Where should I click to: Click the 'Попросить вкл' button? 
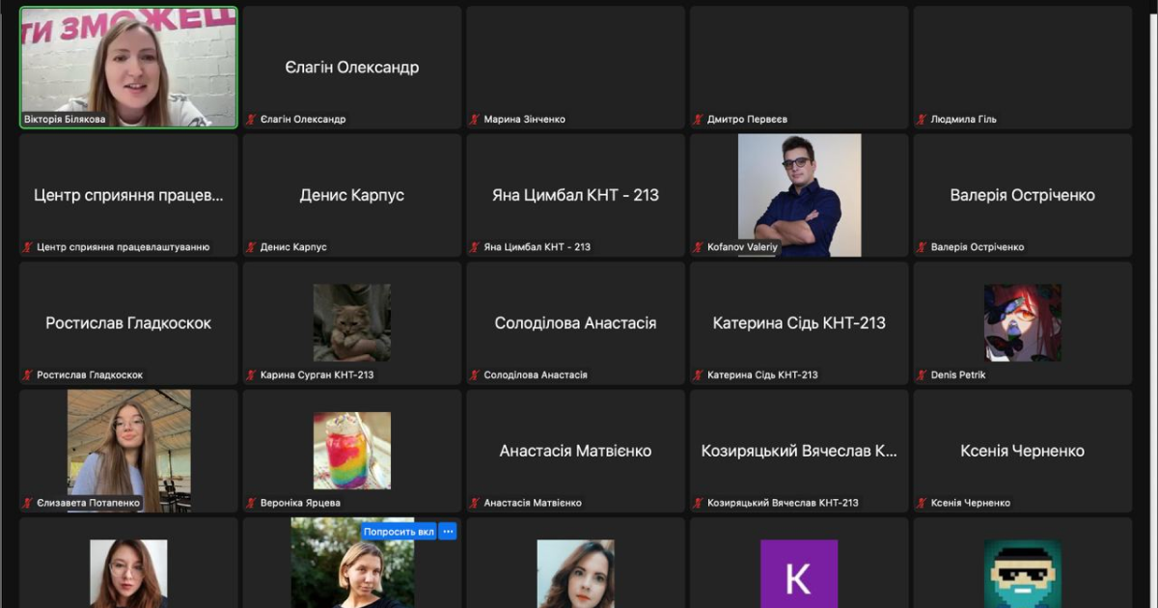pyautogui.click(x=399, y=532)
